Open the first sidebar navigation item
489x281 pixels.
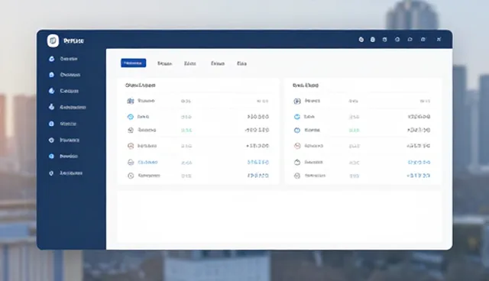63,59
